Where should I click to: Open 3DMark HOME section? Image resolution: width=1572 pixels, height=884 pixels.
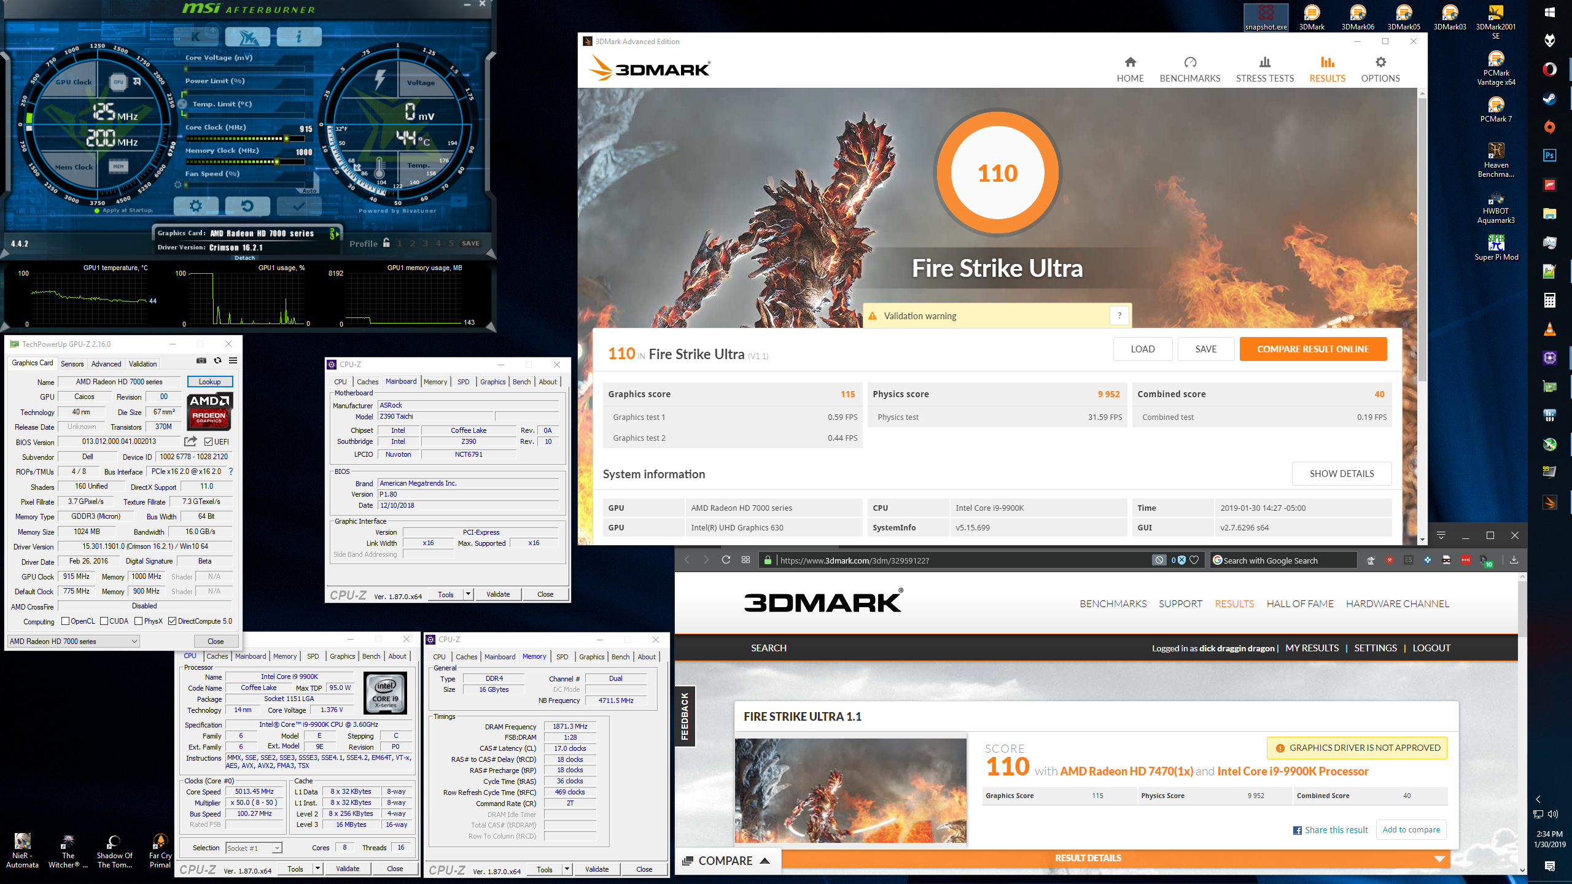click(1130, 69)
